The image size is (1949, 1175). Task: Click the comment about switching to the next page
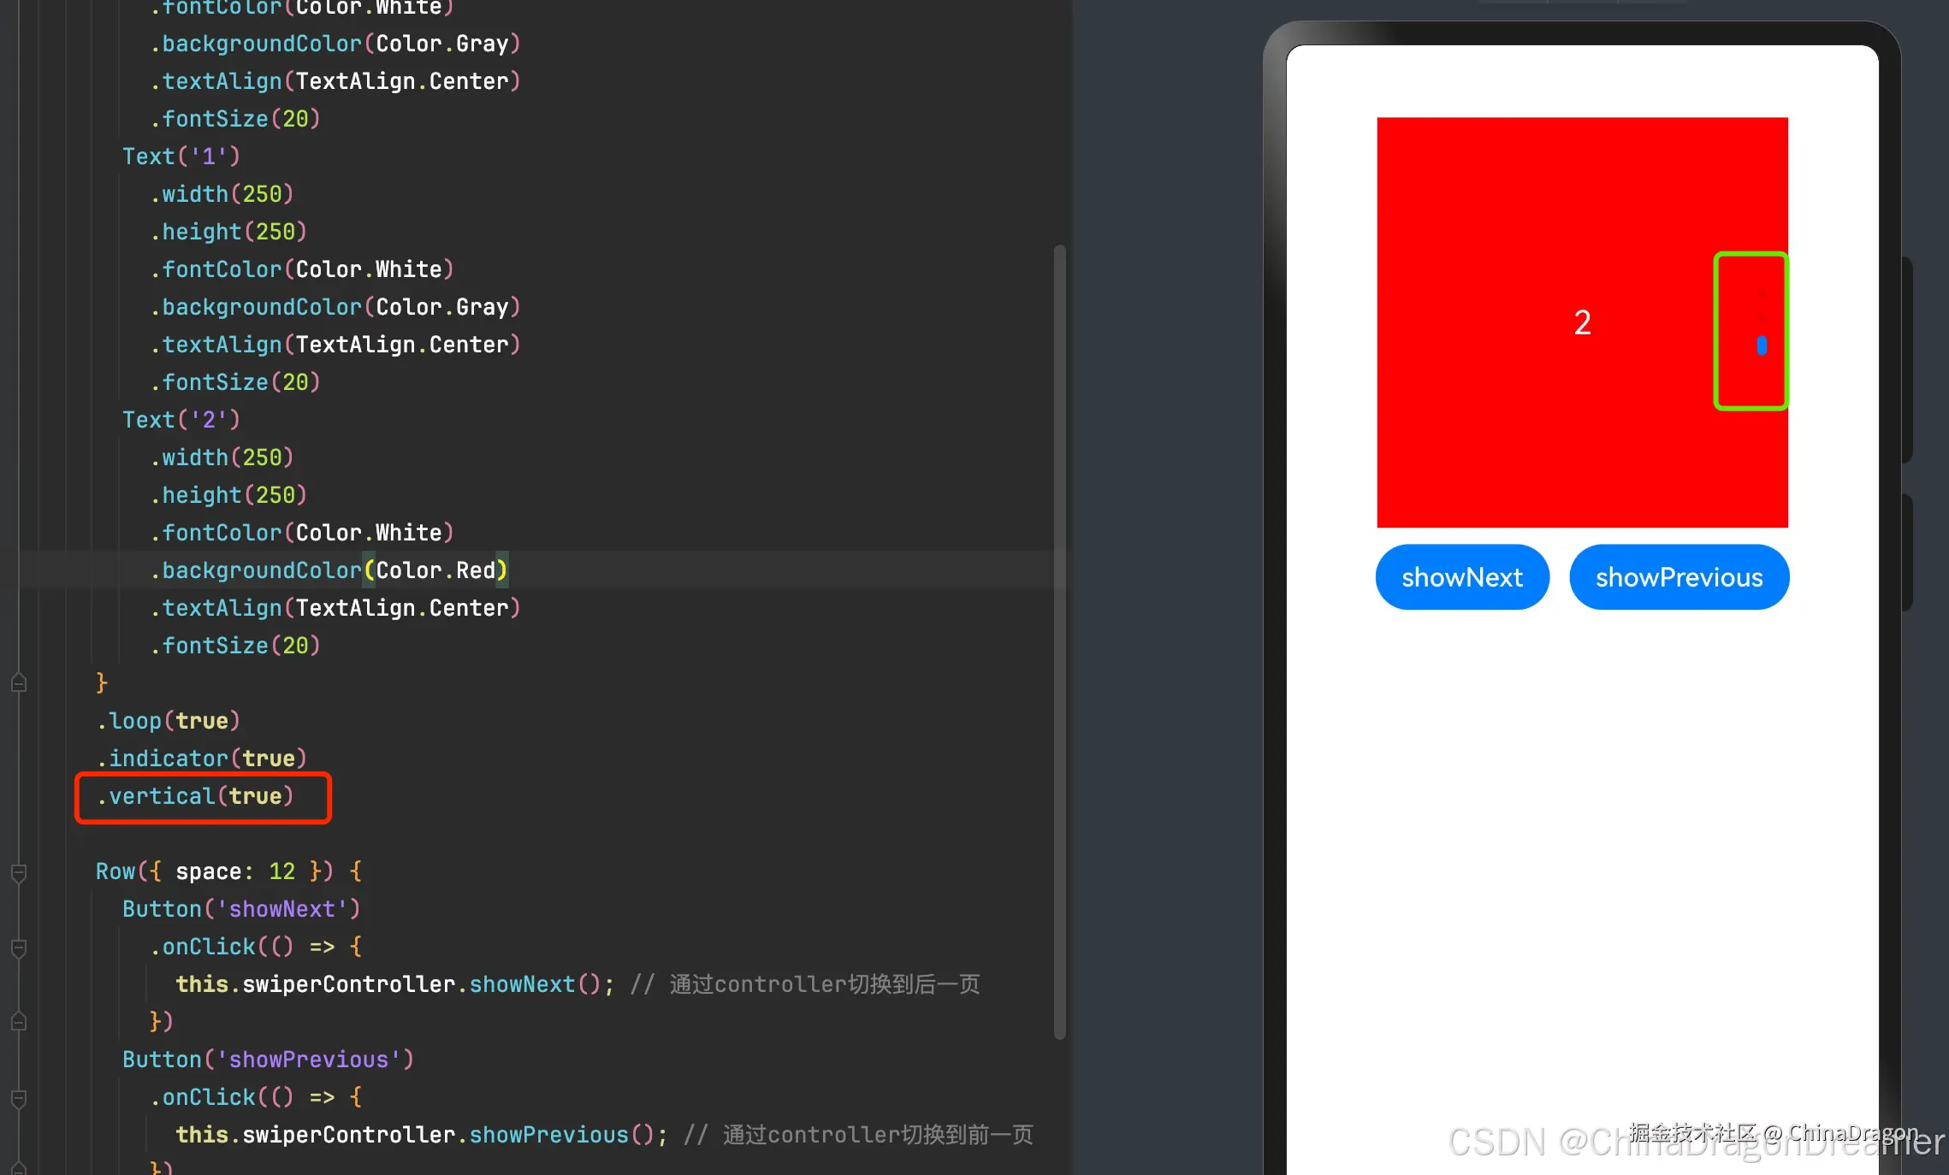[805, 984]
